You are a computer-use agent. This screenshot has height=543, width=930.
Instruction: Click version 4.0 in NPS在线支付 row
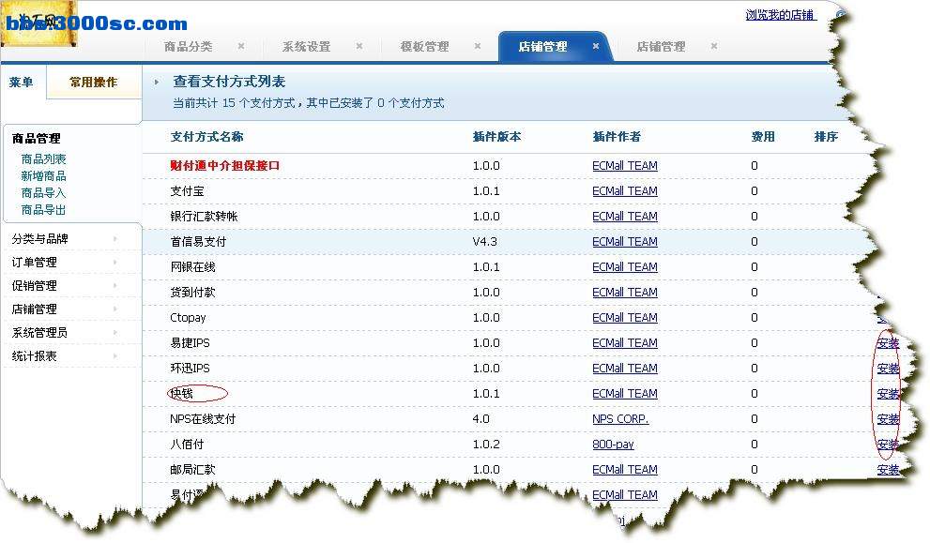481,419
